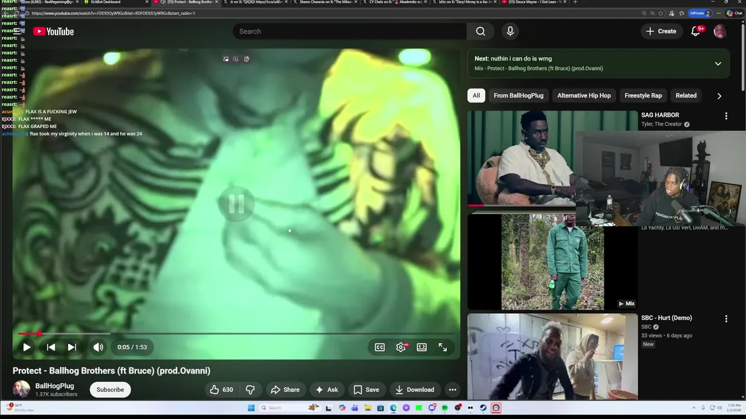Save video to a playlist

[x=366, y=390]
